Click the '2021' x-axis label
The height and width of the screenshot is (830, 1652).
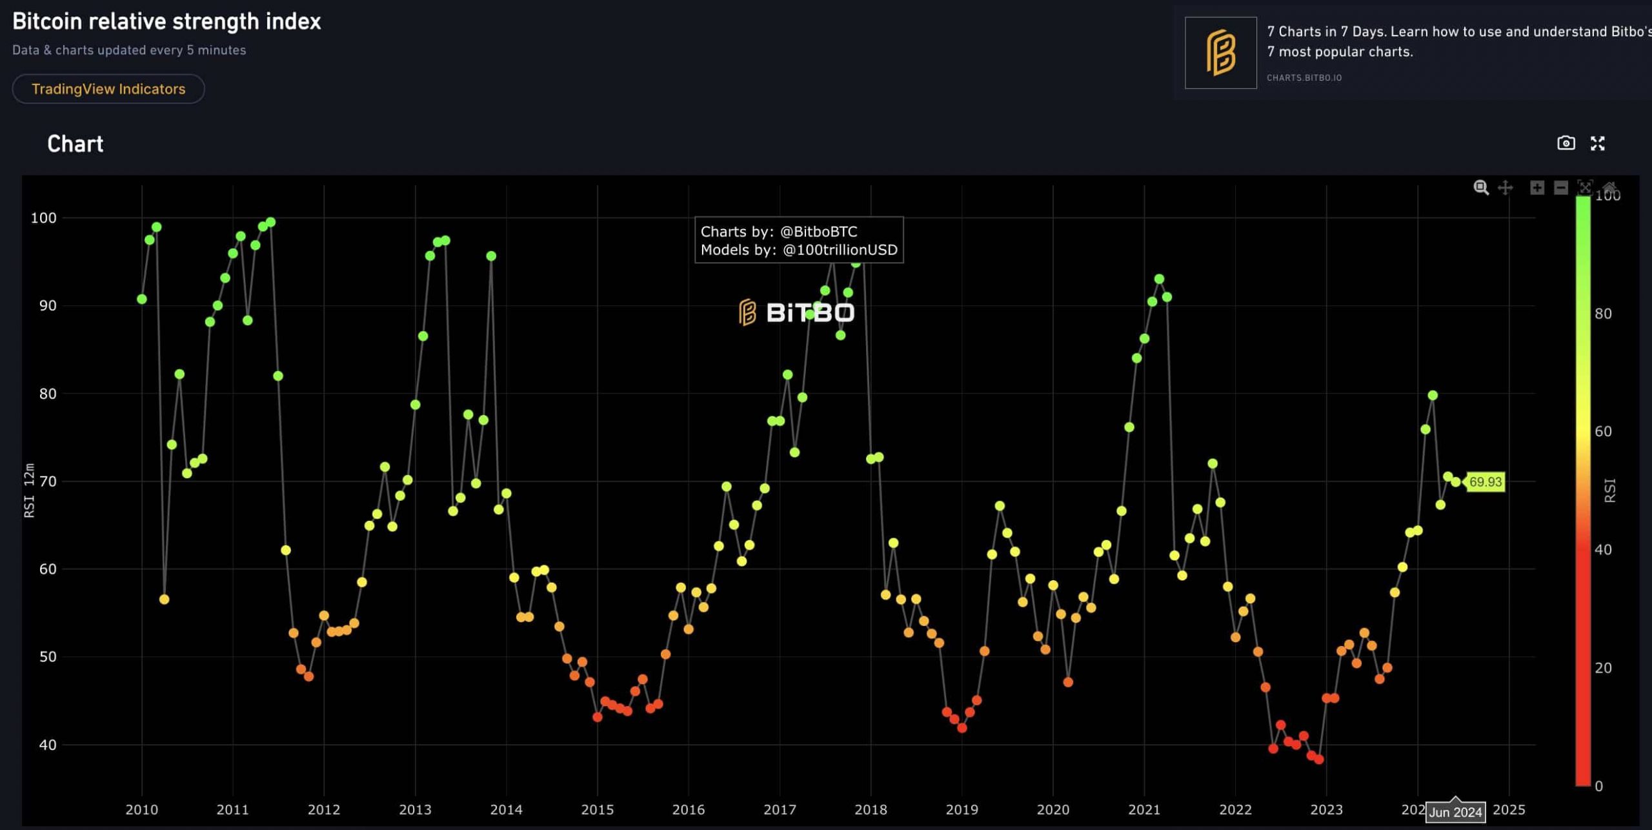tap(1144, 809)
